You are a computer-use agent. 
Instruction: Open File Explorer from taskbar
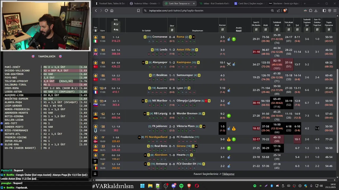click(x=150, y=186)
